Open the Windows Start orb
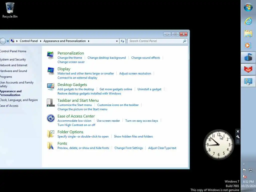 tap(248, 7)
